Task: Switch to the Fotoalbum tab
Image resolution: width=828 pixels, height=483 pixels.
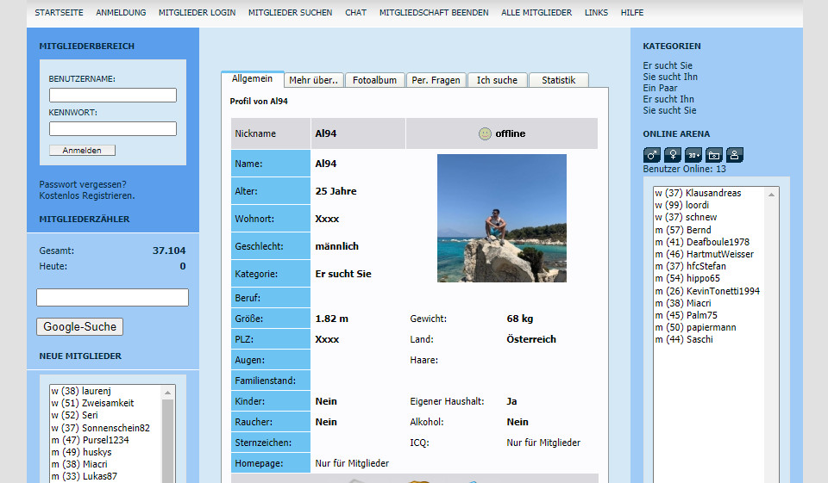Action: point(374,80)
